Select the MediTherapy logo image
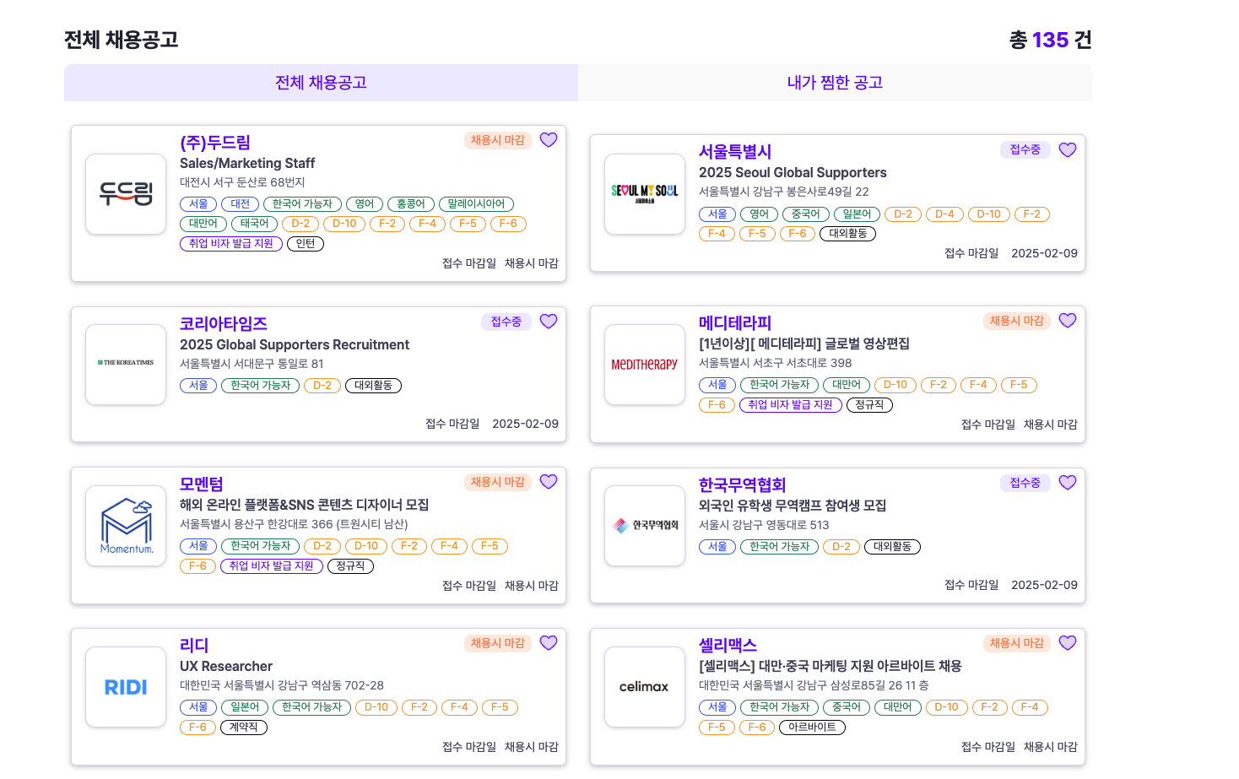This screenshot has height=779, width=1239. pos(645,365)
